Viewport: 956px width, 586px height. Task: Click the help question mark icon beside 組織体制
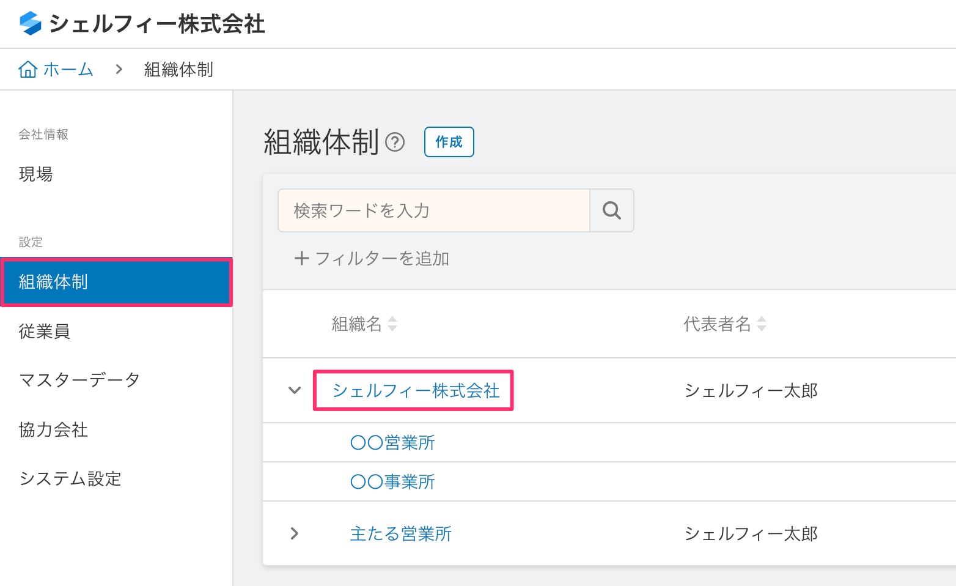(x=395, y=143)
